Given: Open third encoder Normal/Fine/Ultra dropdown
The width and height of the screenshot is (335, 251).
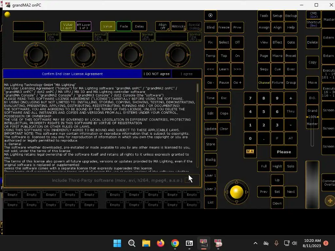Looking at the screenshot, I should [x=148, y=37].
